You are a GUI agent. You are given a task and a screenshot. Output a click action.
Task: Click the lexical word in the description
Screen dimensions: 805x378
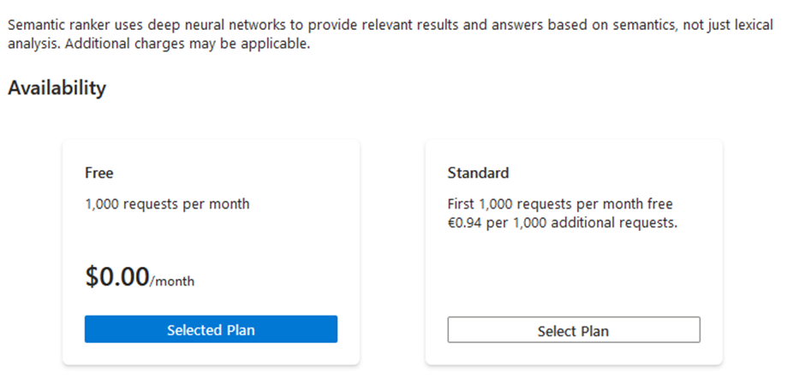[x=750, y=26]
